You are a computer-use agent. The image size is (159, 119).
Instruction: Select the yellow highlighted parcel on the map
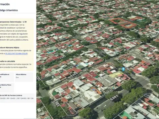pos(116,74)
